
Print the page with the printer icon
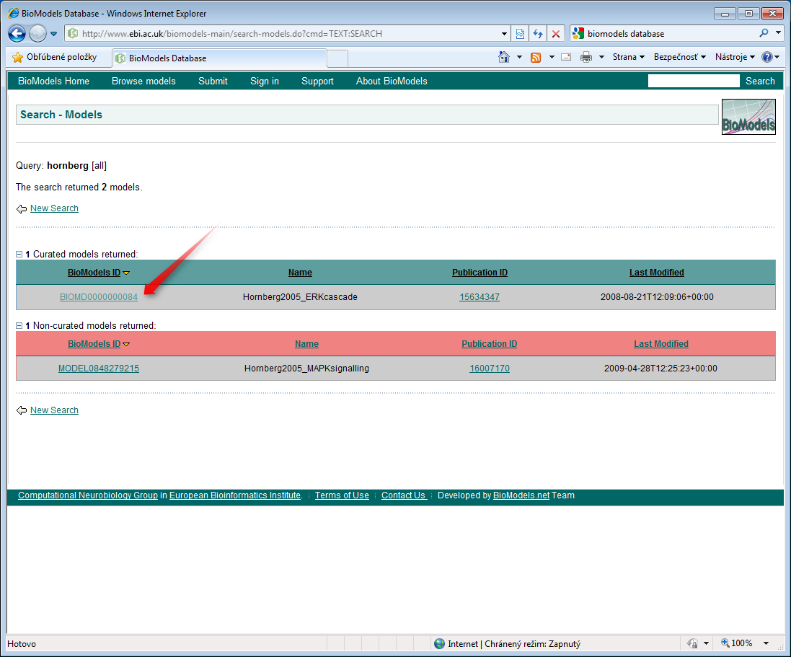(585, 57)
